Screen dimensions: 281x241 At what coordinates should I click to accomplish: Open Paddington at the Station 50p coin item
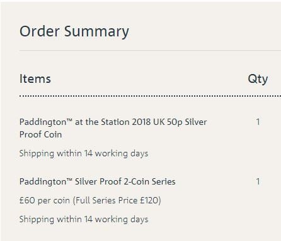(113, 128)
